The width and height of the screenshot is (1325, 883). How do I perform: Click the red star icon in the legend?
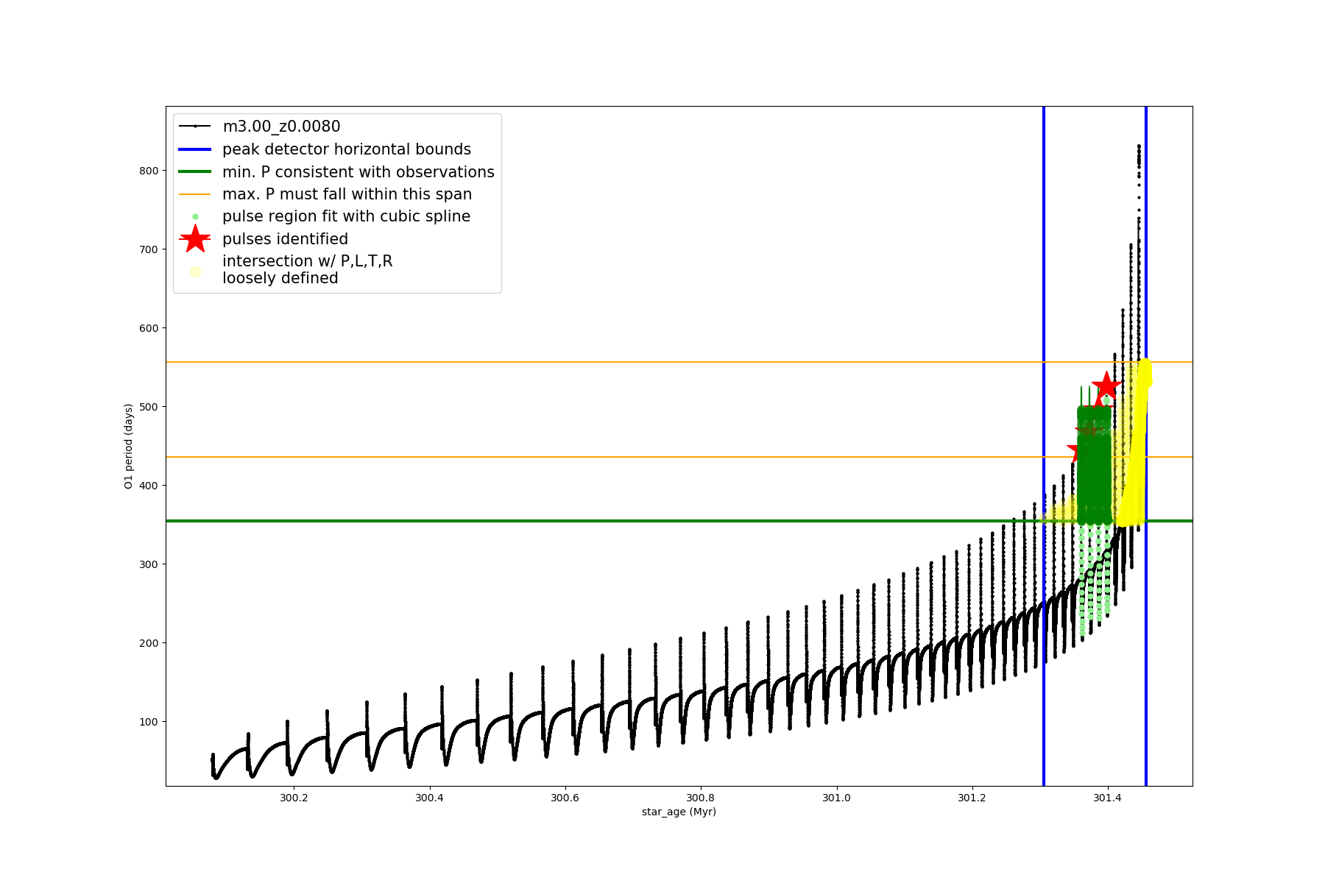195,239
